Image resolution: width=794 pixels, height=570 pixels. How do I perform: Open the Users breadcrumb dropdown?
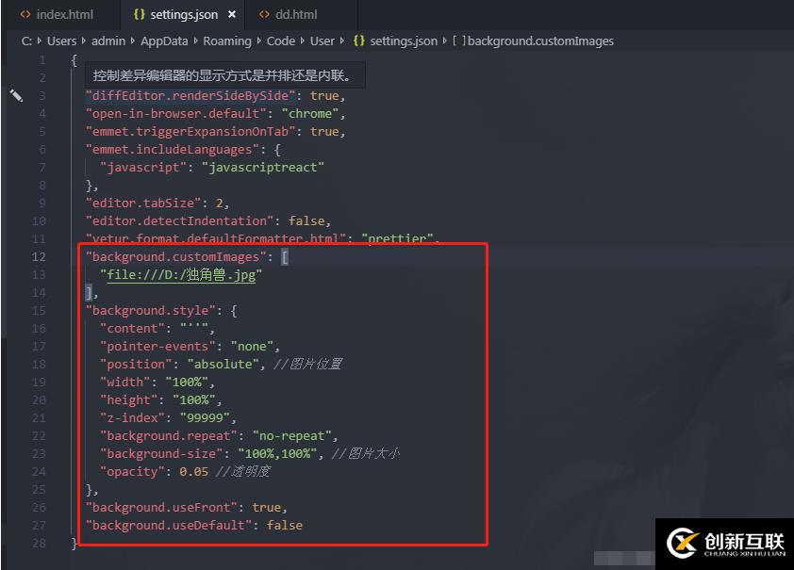coord(61,41)
